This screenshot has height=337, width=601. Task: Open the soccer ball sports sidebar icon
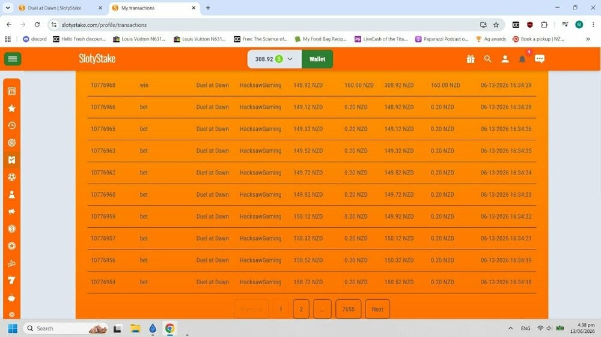coord(12,177)
